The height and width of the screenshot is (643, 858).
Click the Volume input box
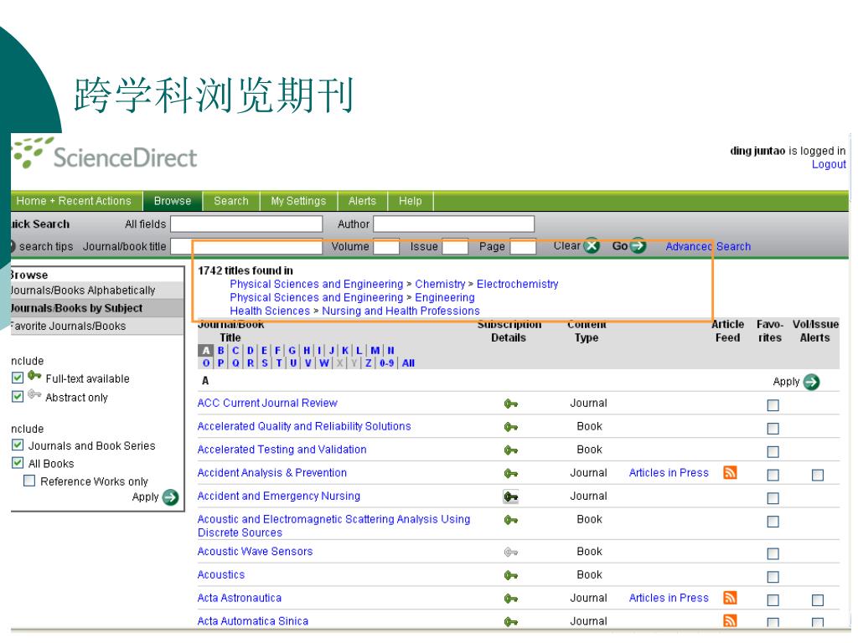pos(386,247)
